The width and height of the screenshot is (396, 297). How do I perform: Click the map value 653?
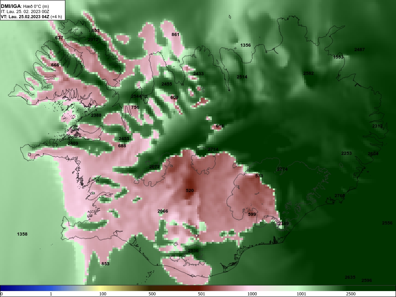[95, 30]
